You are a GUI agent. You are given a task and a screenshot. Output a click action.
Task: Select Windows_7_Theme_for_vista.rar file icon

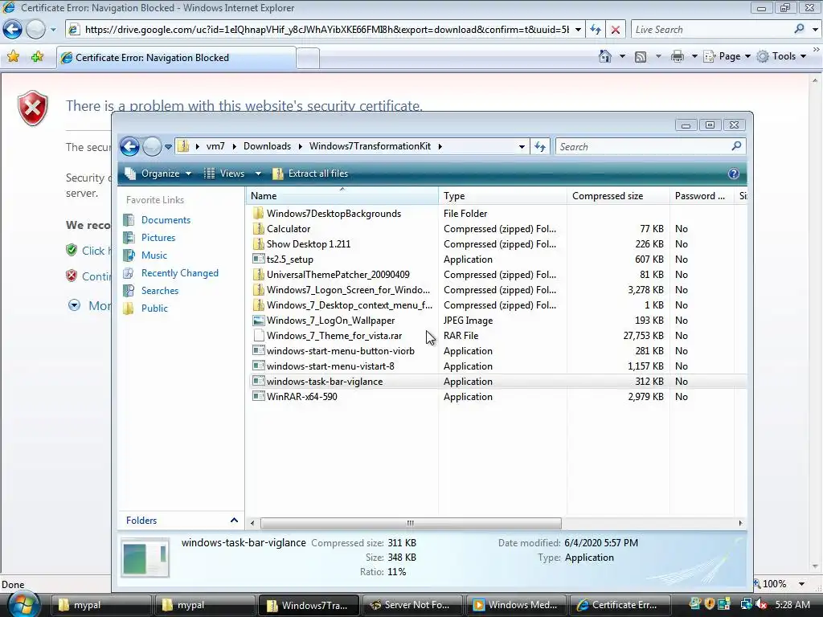pyautogui.click(x=258, y=335)
